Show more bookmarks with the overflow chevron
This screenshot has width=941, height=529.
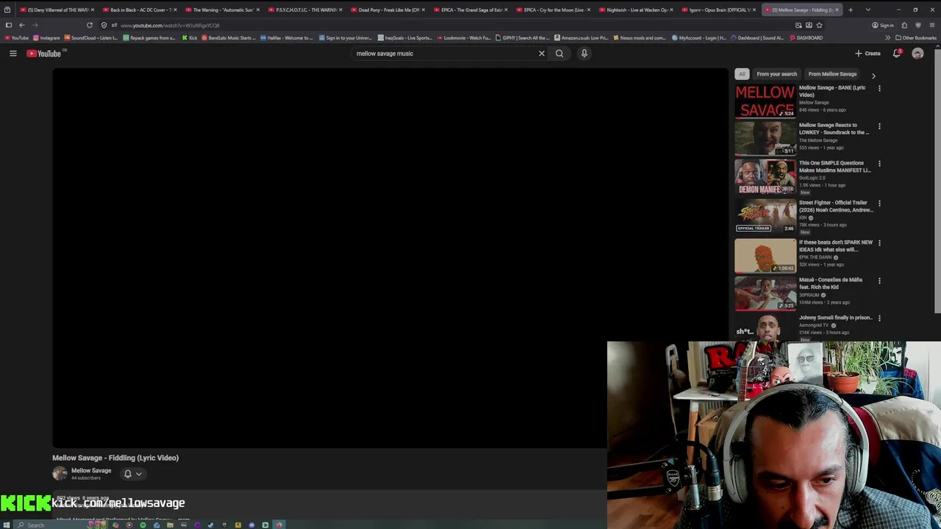887,37
